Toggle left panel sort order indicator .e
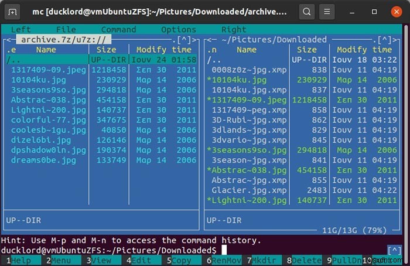410x266 pixels. (11, 50)
